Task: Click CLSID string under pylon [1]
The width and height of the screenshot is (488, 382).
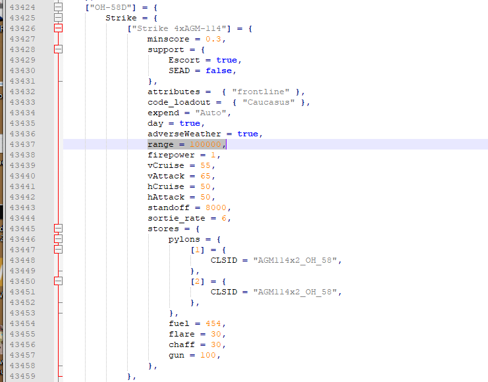Action: (295, 260)
